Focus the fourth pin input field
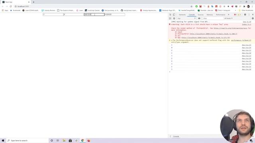The width and height of the screenshot is (255, 143). pos(115,14)
